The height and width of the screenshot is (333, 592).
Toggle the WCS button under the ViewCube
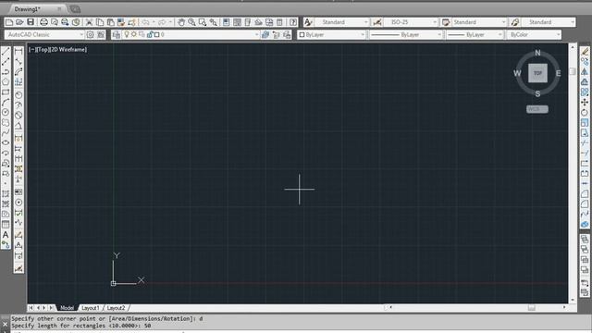click(536, 109)
